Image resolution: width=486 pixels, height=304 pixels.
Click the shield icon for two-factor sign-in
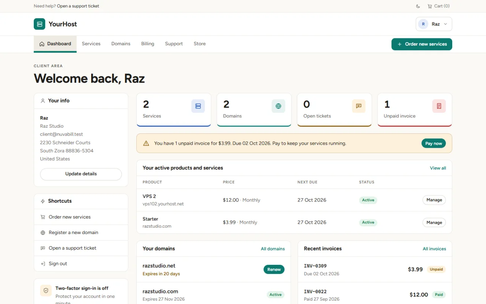click(x=46, y=290)
